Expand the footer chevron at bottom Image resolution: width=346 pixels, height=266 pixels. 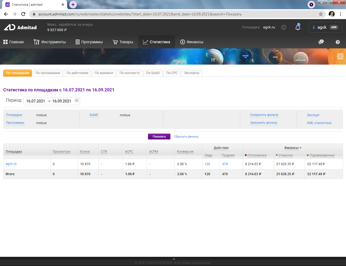[174, 259]
